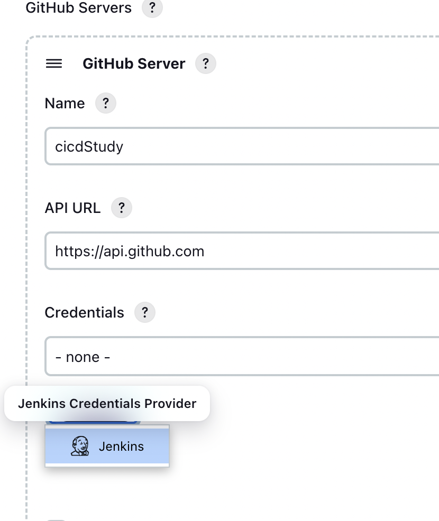
Task: Show help for the Name field
Action: click(105, 104)
